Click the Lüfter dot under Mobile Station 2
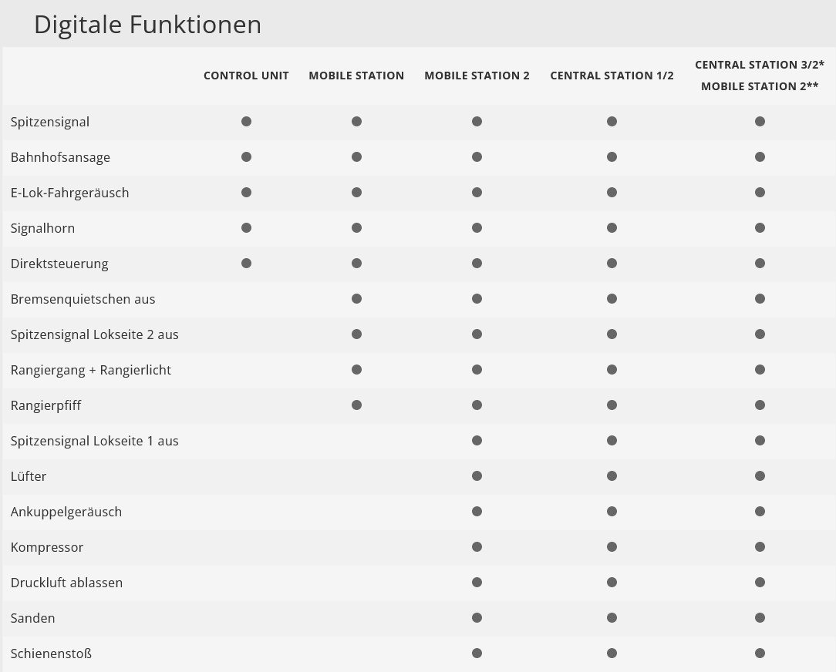 pos(477,476)
